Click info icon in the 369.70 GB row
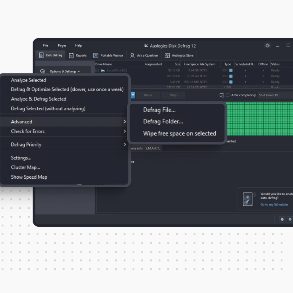This screenshot has height=293, width=293. [x=231, y=76]
